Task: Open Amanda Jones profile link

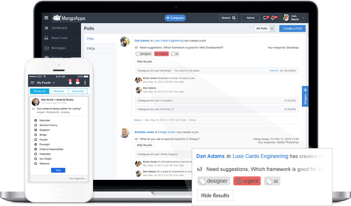Action: tap(144, 132)
